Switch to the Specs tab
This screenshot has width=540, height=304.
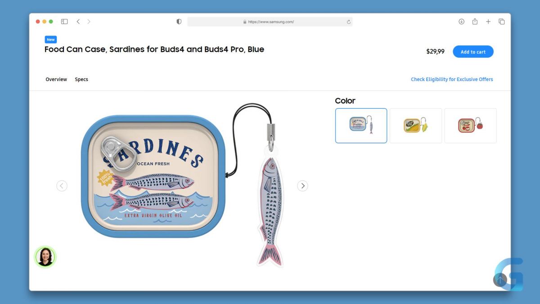click(x=81, y=79)
